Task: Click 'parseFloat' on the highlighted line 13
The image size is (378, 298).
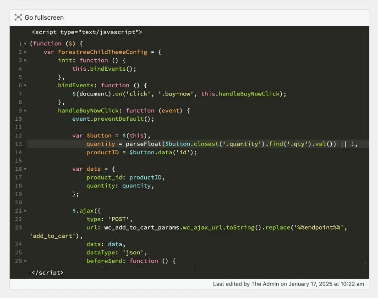Action: click(x=143, y=144)
